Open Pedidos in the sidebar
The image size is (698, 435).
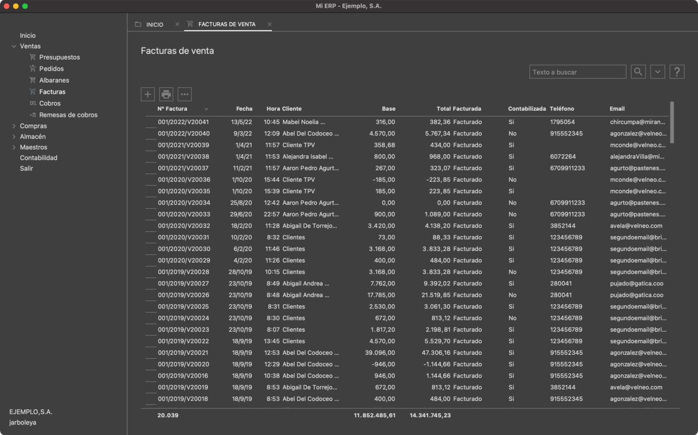tap(51, 69)
